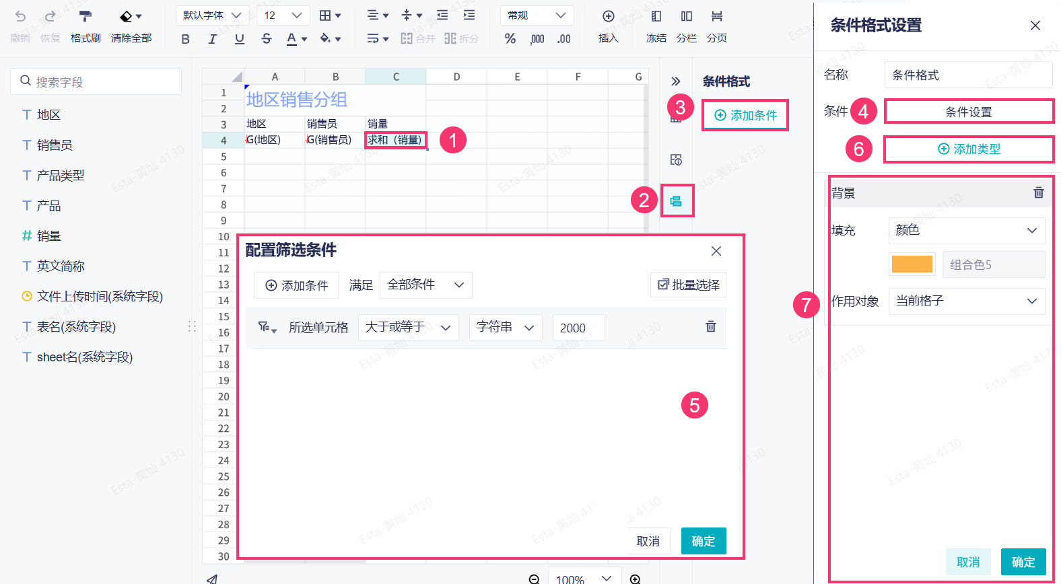The image size is (1061, 584).
Task: Toggle bold formatting
Action: [186, 39]
